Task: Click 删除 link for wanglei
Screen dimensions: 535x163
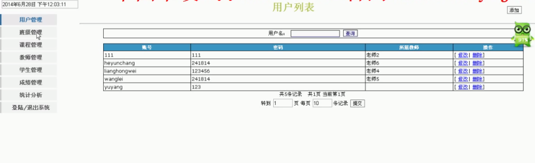Action: [x=477, y=79]
